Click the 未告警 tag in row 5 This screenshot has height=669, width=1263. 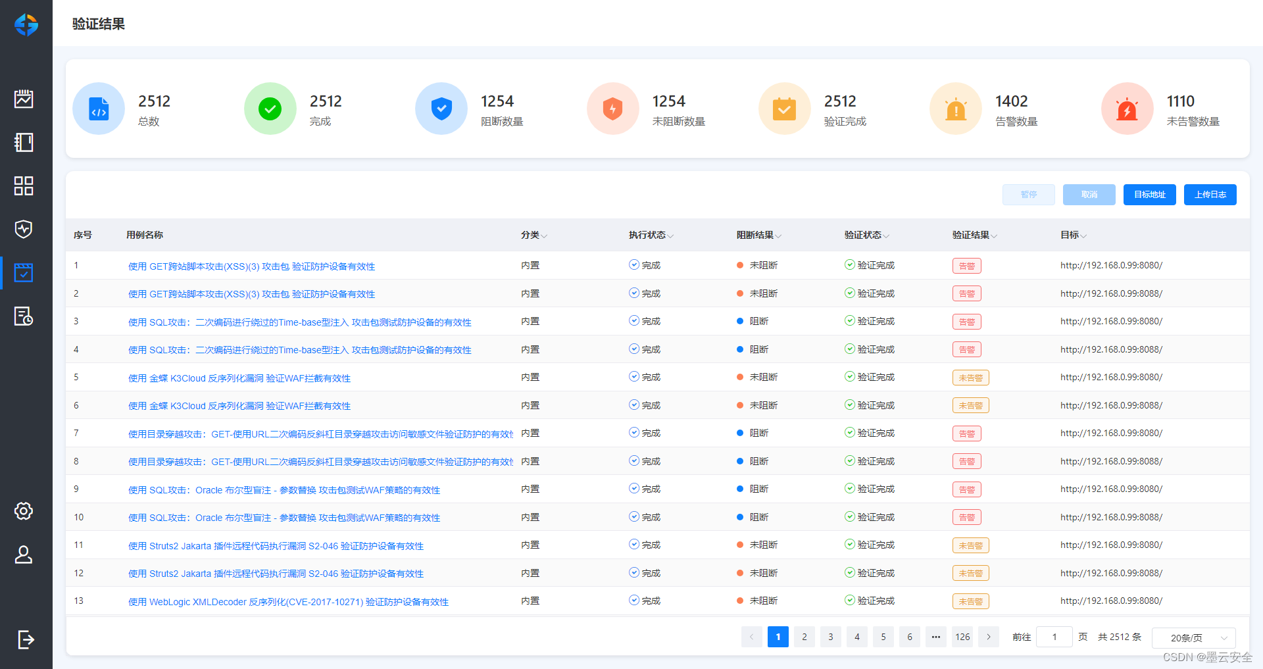[971, 378]
